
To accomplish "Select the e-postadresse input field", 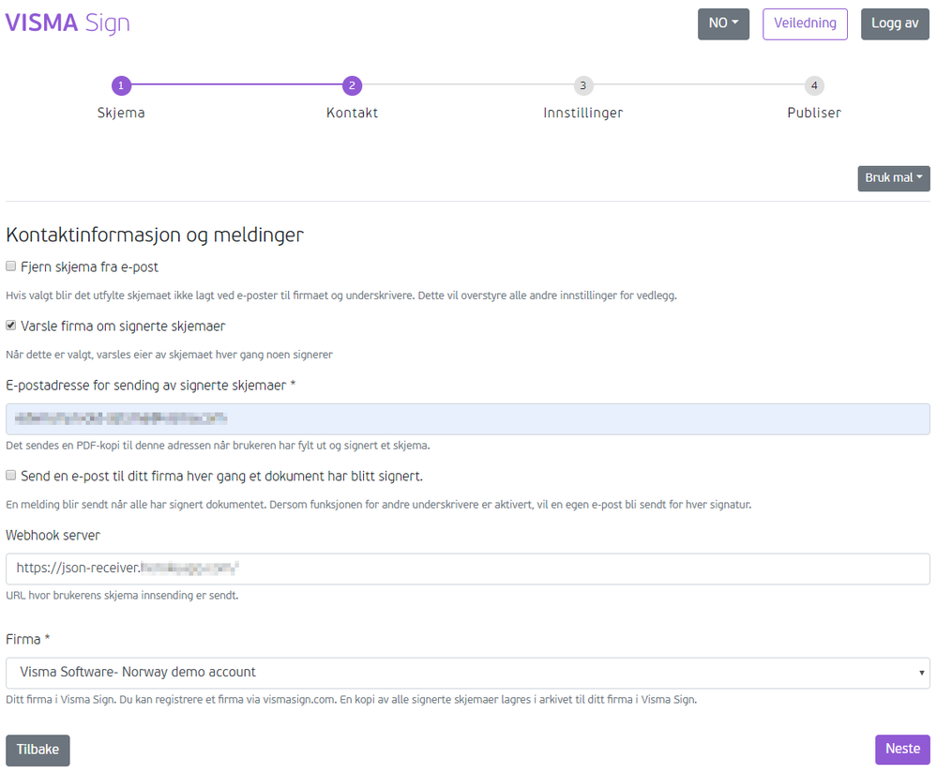I will [x=468, y=418].
